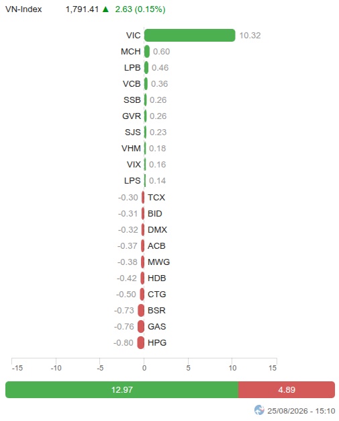Click the refresh icon beside the timestamp

coord(259,410)
